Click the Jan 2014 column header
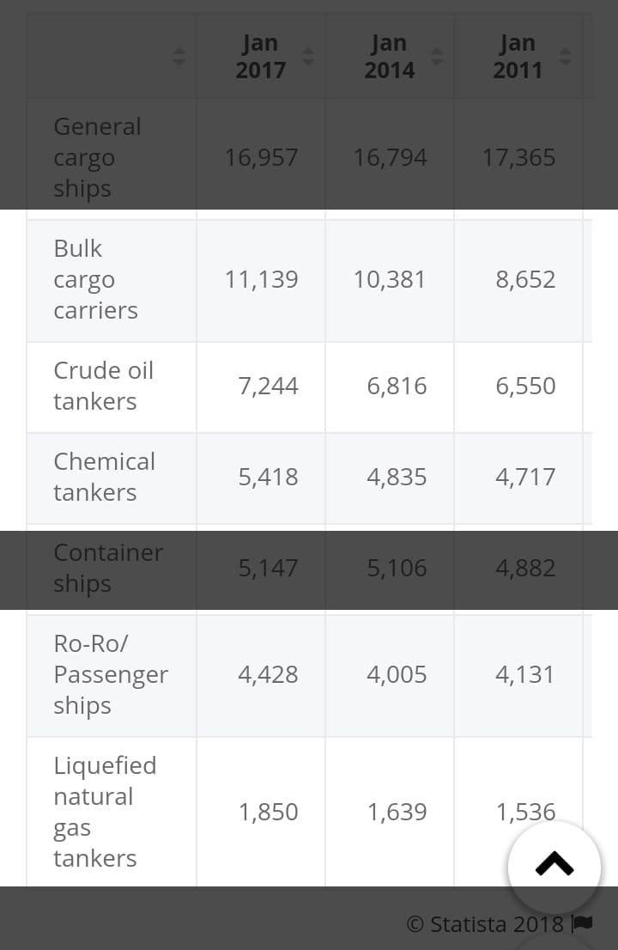Image resolution: width=618 pixels, height=950 pixels. click(x=389, y=57)
